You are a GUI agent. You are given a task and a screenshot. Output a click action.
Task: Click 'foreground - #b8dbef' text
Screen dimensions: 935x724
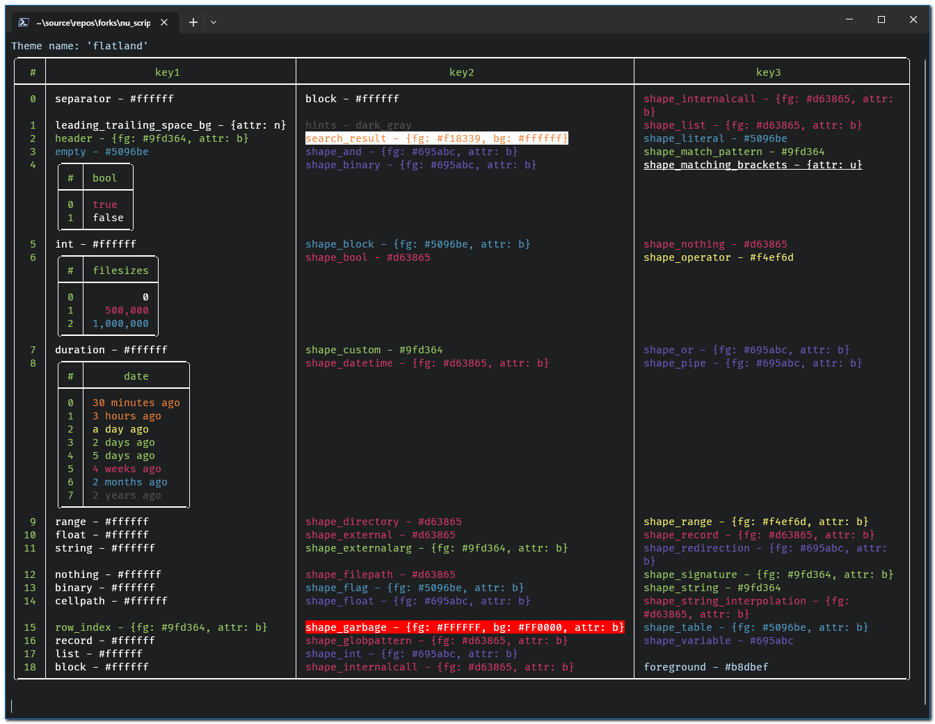[x=706, y=667]
